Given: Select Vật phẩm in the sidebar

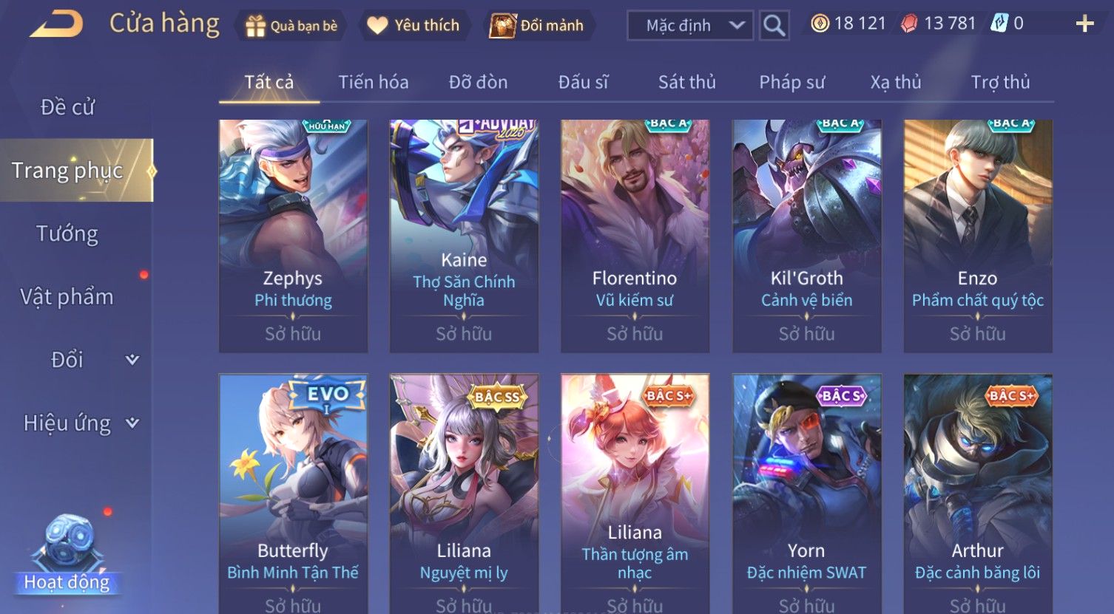Looking at the screenshot, I should click(67, 297).
